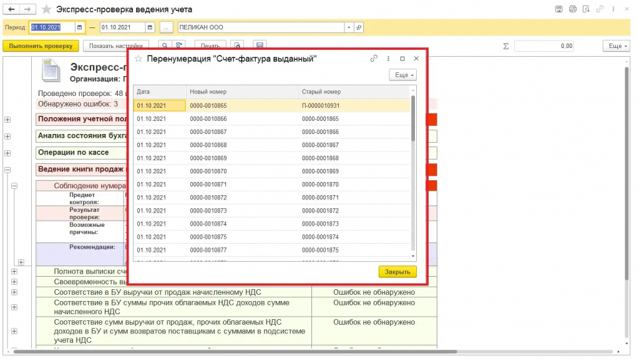The image size is (639, 359).
Task: Expand Соответствие сумм выручки от продаж row
Action: click(x=14, y=331)
